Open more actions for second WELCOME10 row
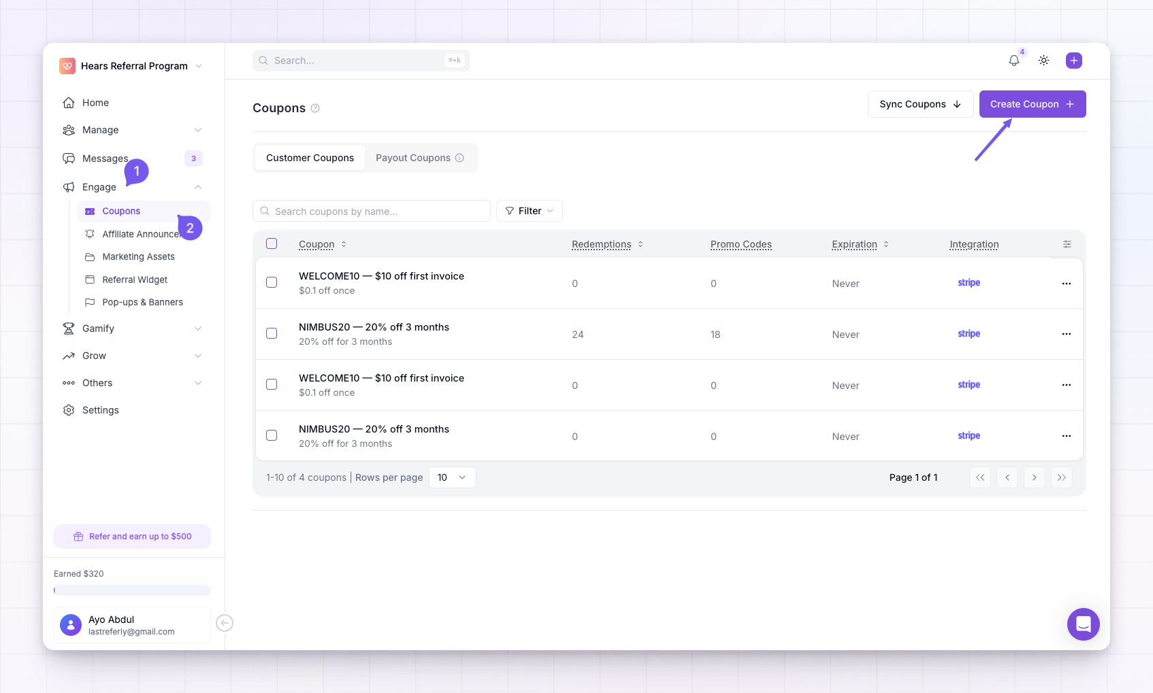 coord(1067,385)
